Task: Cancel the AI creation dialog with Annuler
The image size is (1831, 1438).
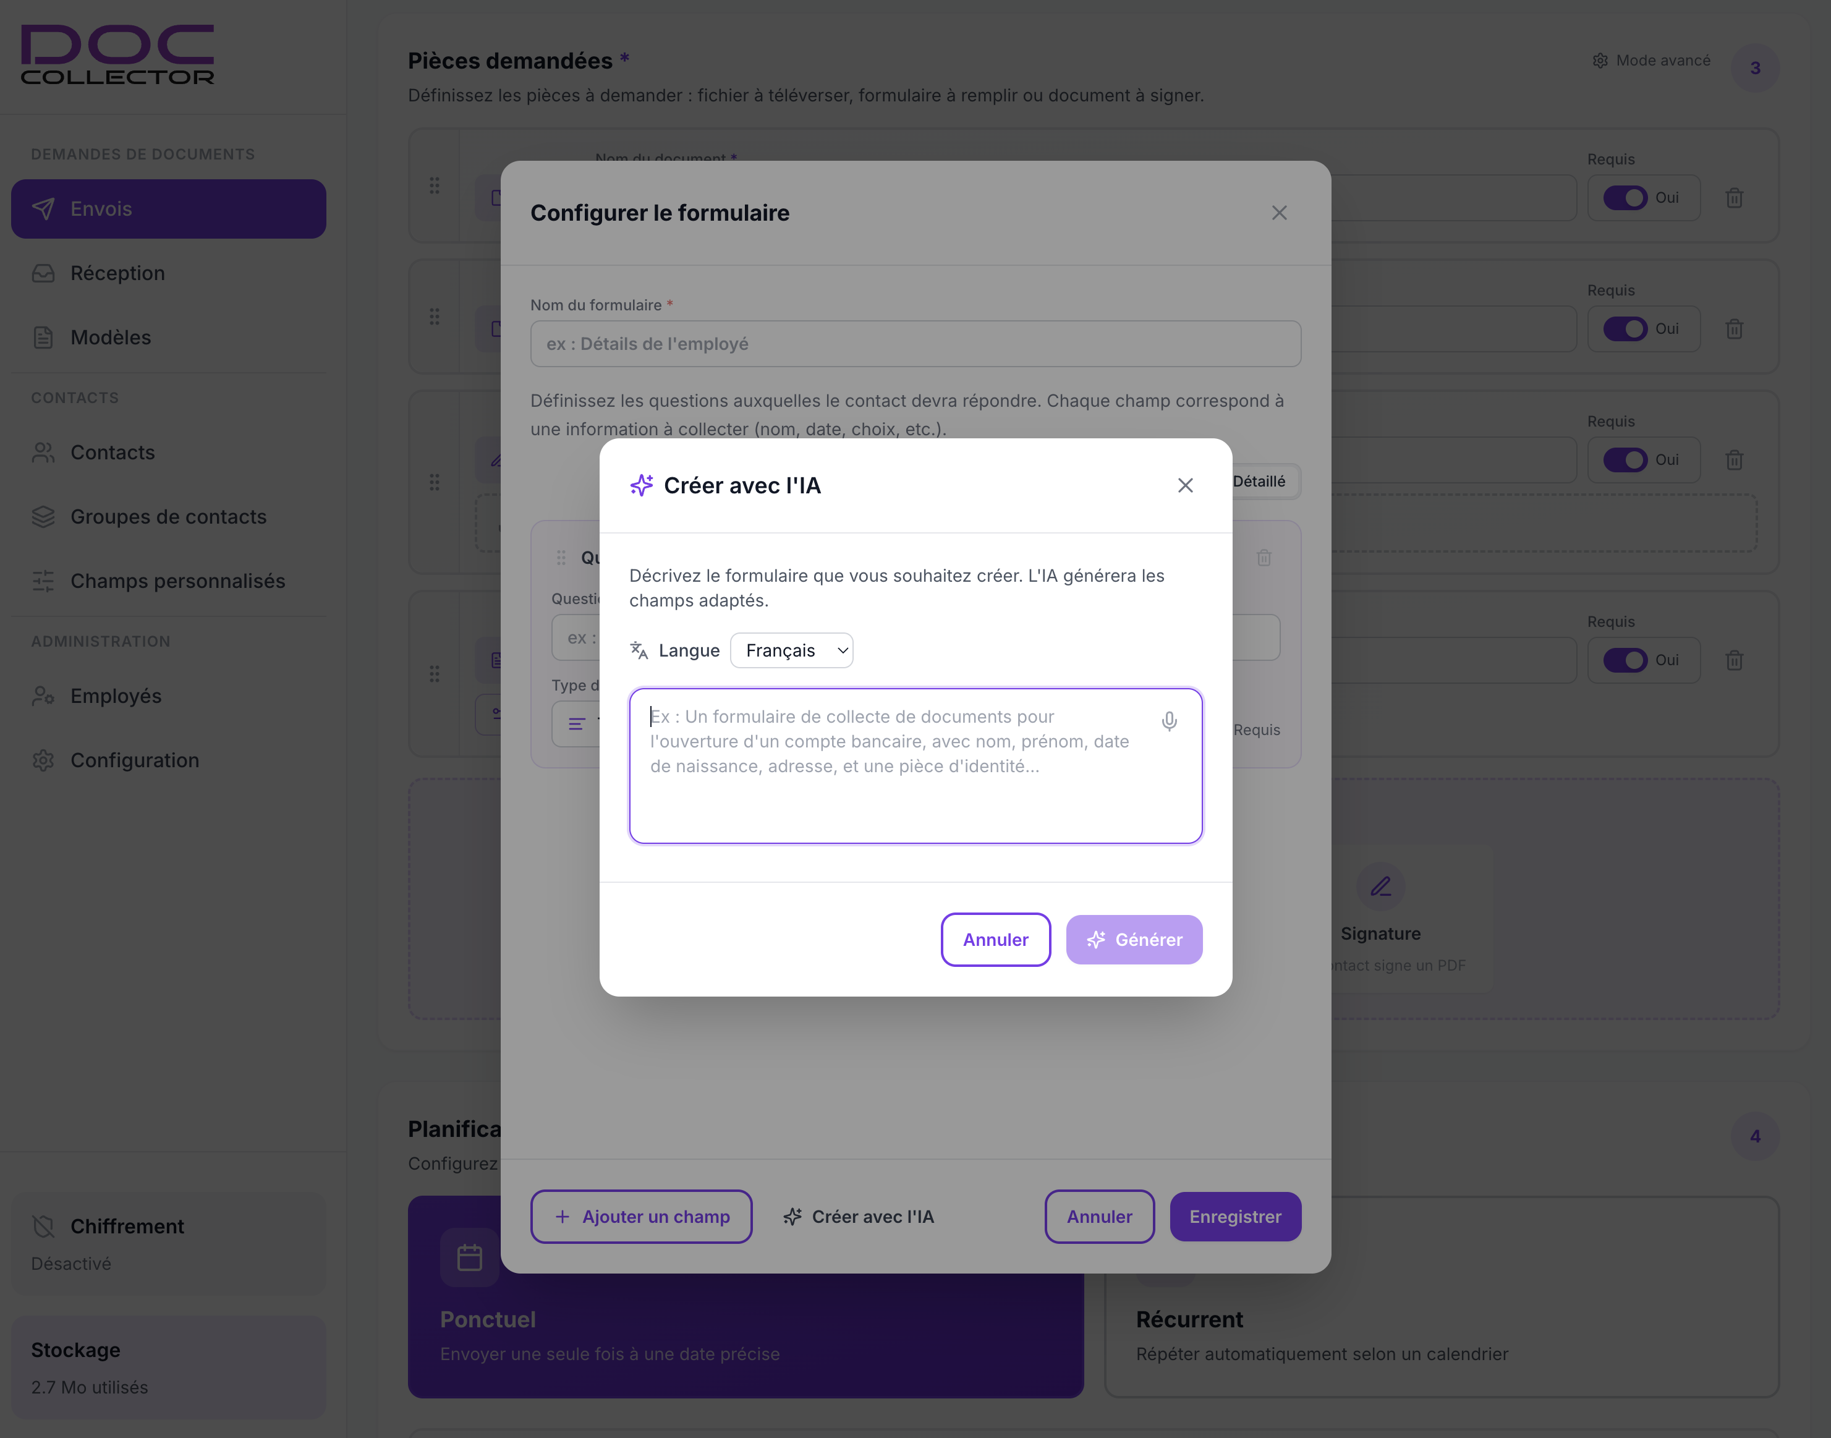Action: coord(995,940)
